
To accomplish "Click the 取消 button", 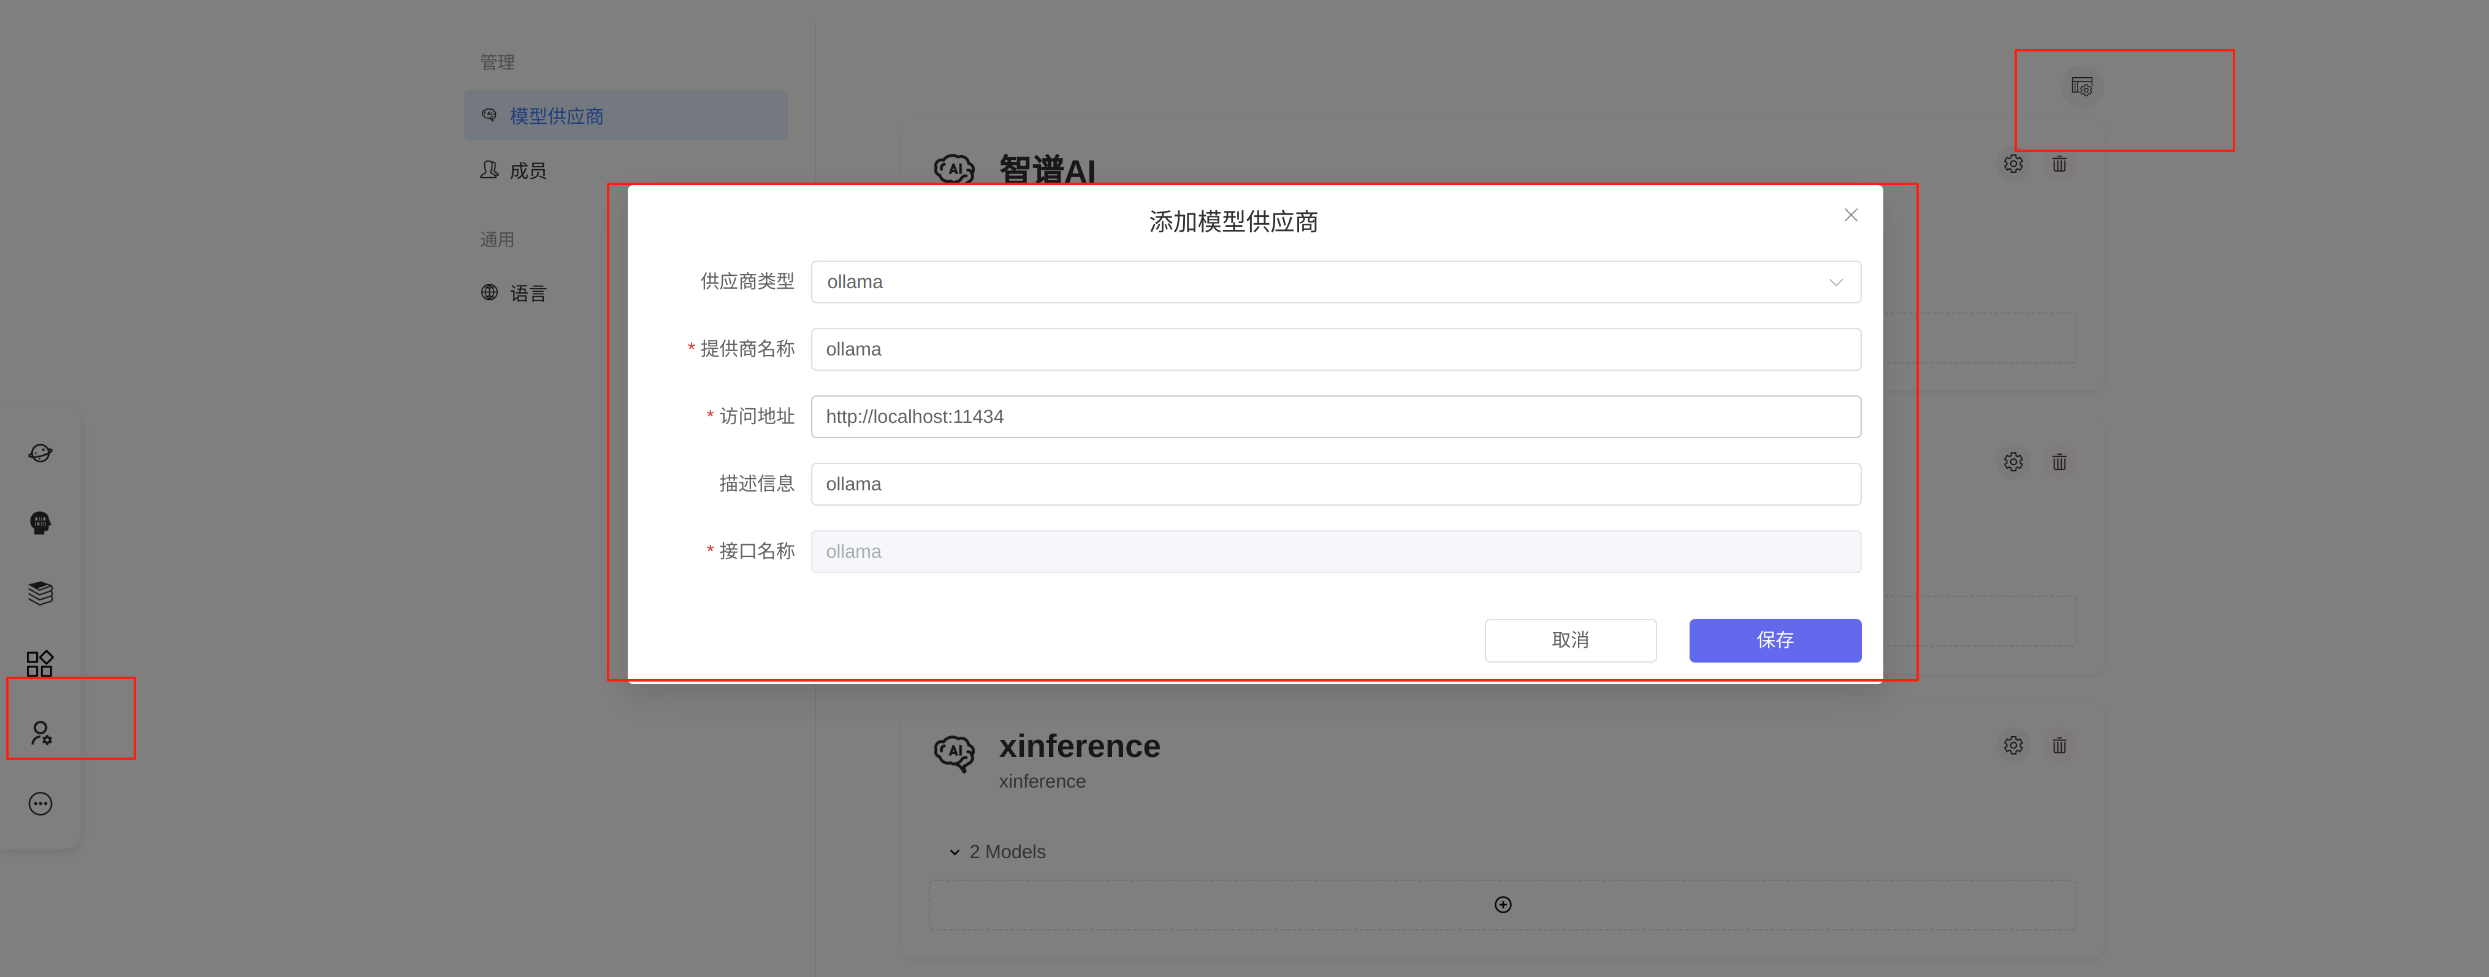I will pos(1569,640).
